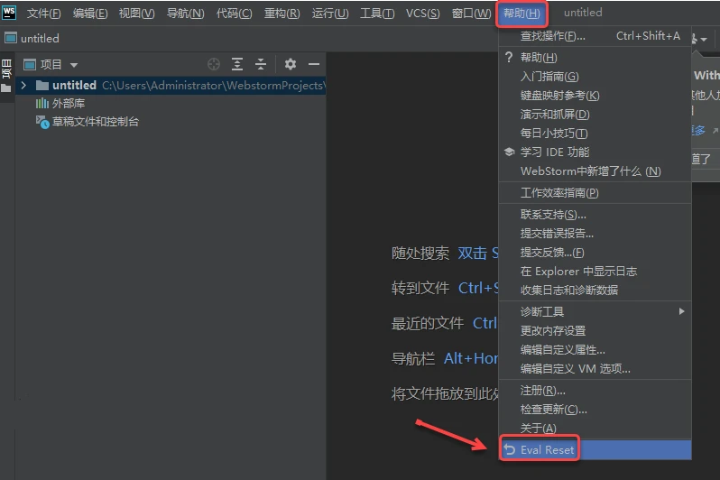Click the untitled project folder icon
The width and height of the screenshot is (720, 480).
point(42,85)
